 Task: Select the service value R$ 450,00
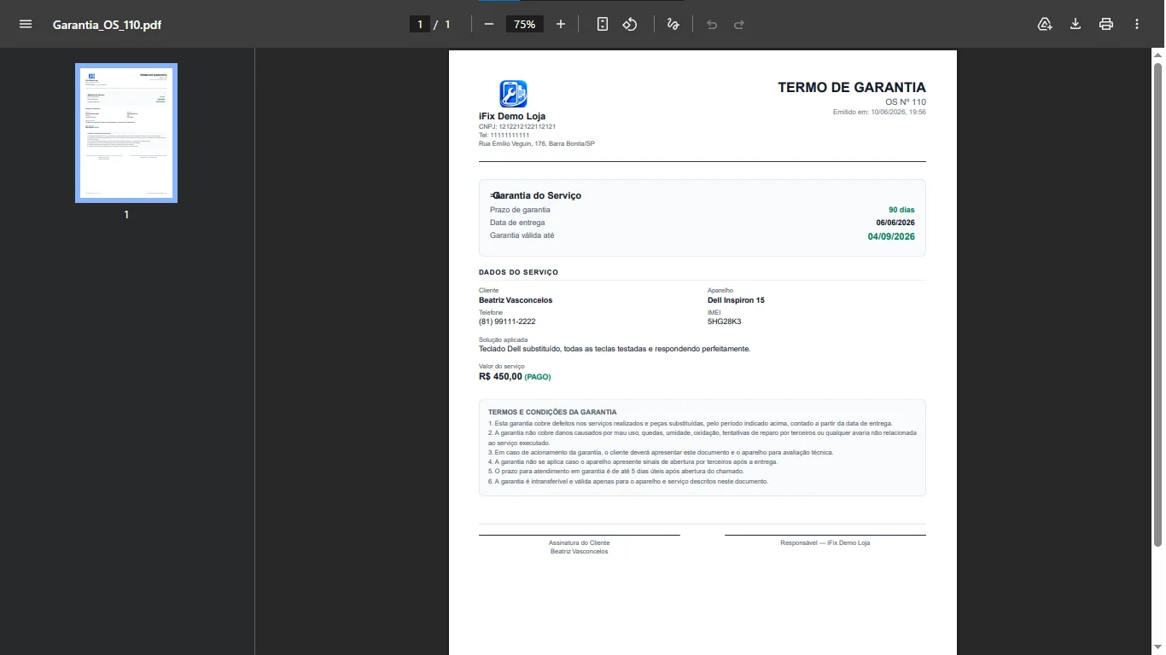(500, 376)
